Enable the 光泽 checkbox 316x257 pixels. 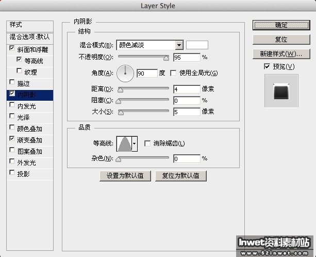[x=12, y=116]
